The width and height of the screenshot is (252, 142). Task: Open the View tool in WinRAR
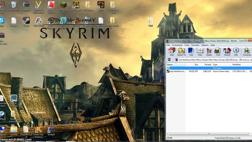tap(200, 52)
